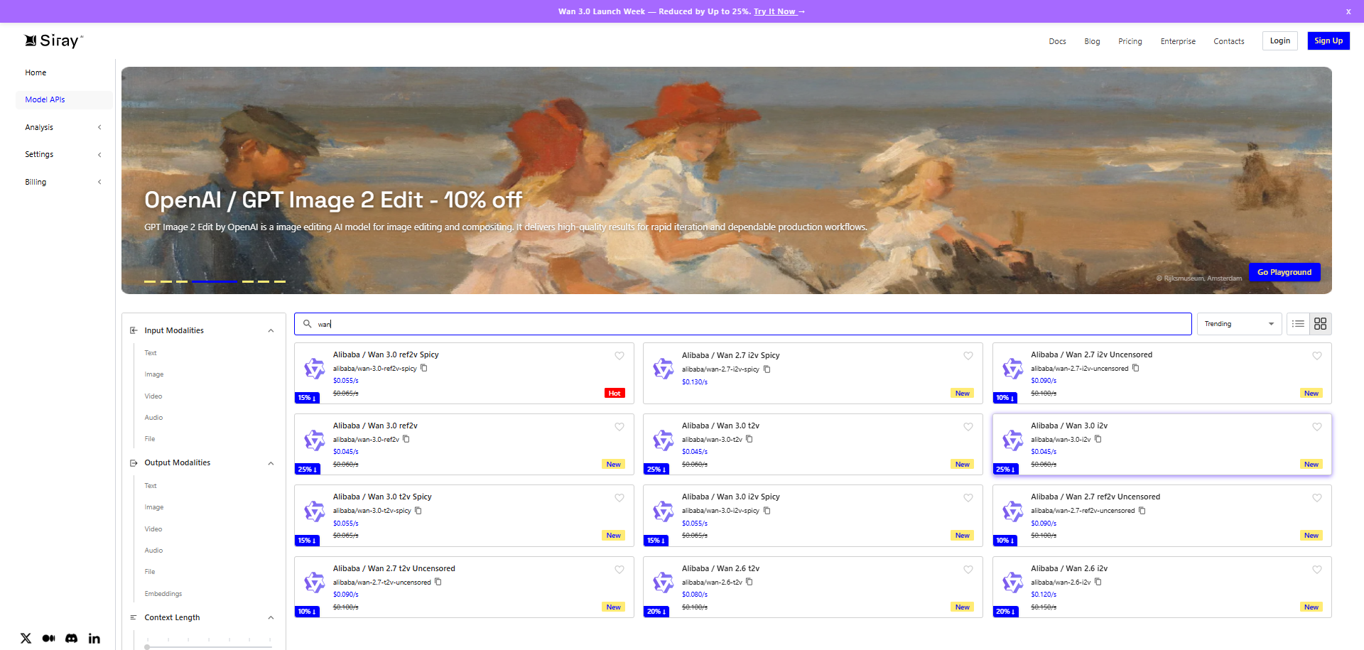Open the Discord server icon
The height and width of the screenshot is (650, 1364).
click(x=71, y=638)
